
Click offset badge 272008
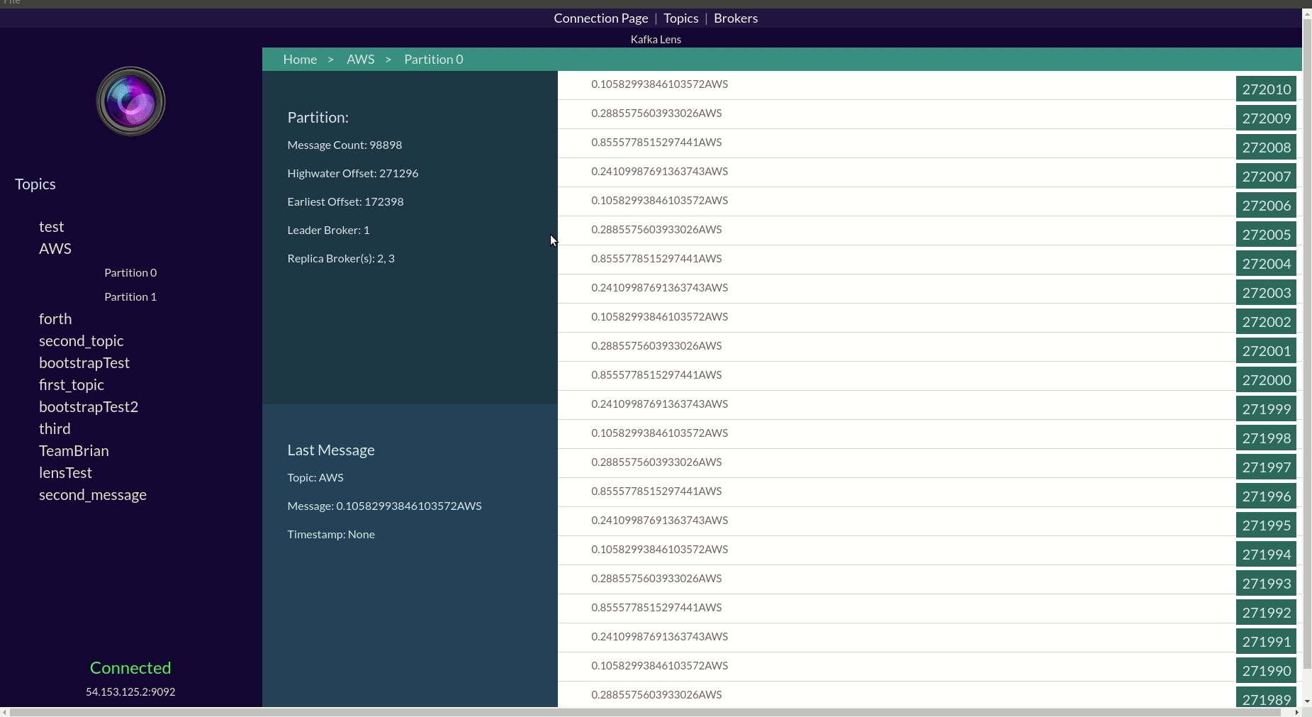tap(1266, 148)
